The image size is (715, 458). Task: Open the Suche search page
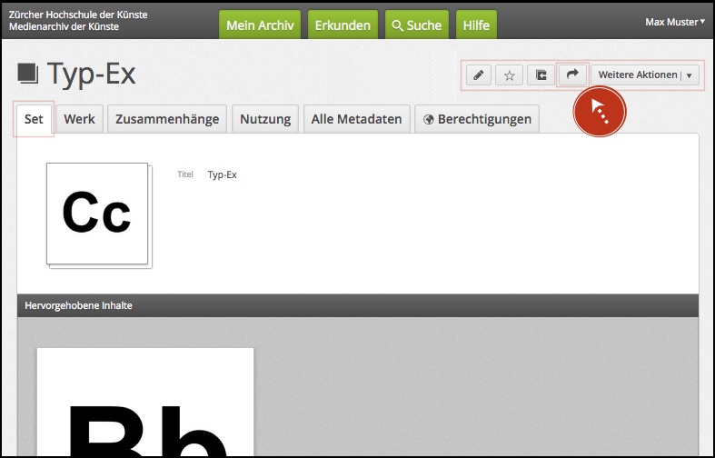tap(416, 25)
